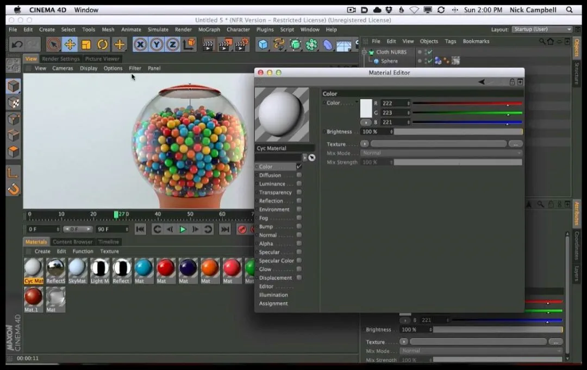Open the spline tools icon
The image size is (587, 370).
279,45
